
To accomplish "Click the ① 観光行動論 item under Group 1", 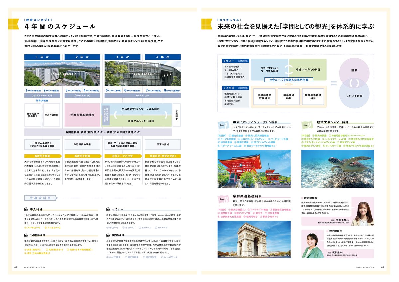I will [235, 136].
